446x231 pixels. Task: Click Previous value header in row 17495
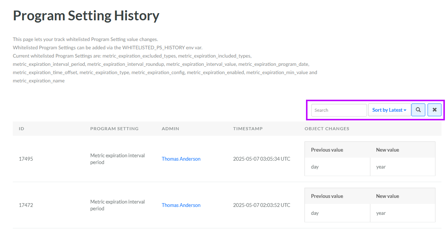tap(327, 150)
